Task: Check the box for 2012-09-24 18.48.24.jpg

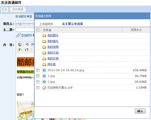Action: point(38,70)
